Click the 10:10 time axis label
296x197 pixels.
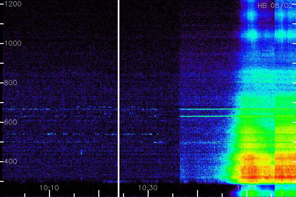pos(49,188)
